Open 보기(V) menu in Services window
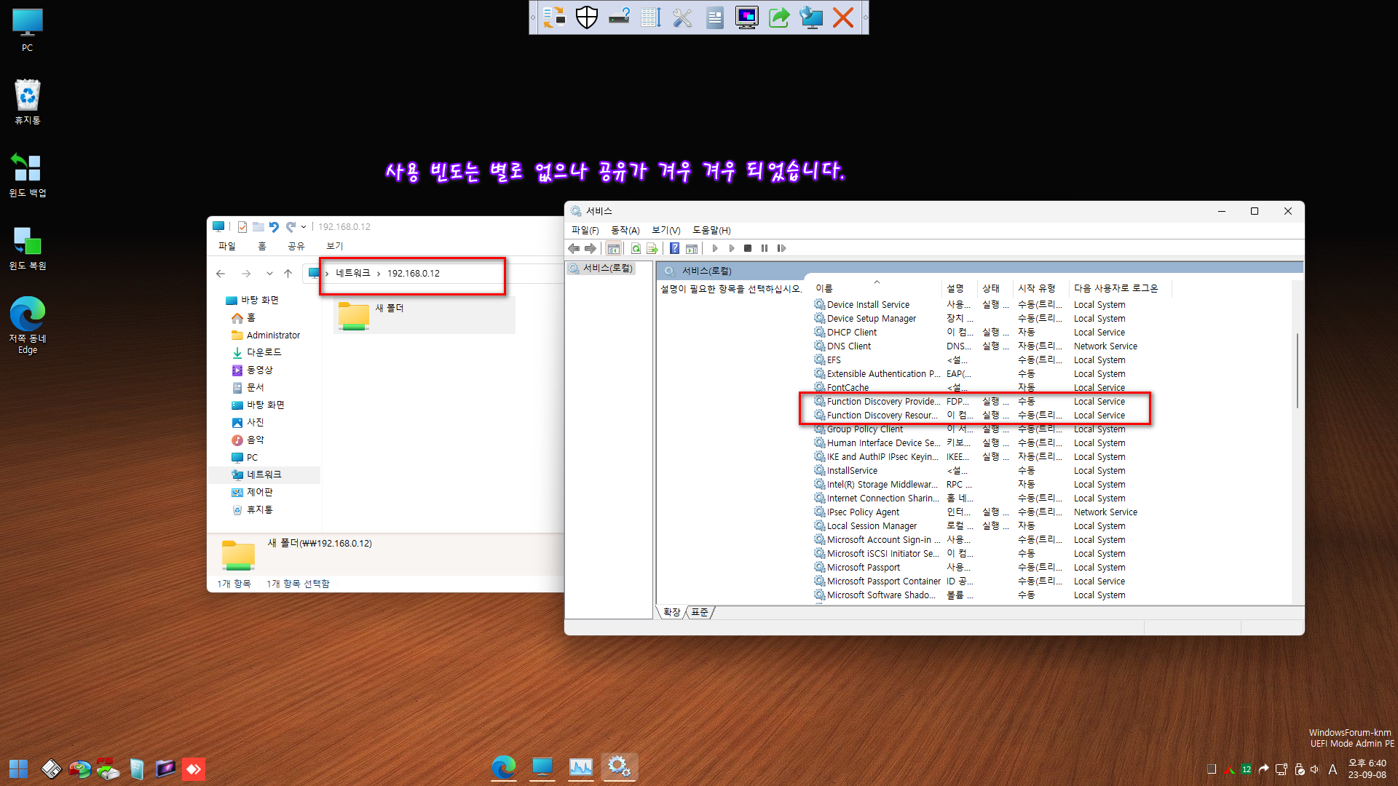This screenshot has height=786, width=1398. click(666, 230)
